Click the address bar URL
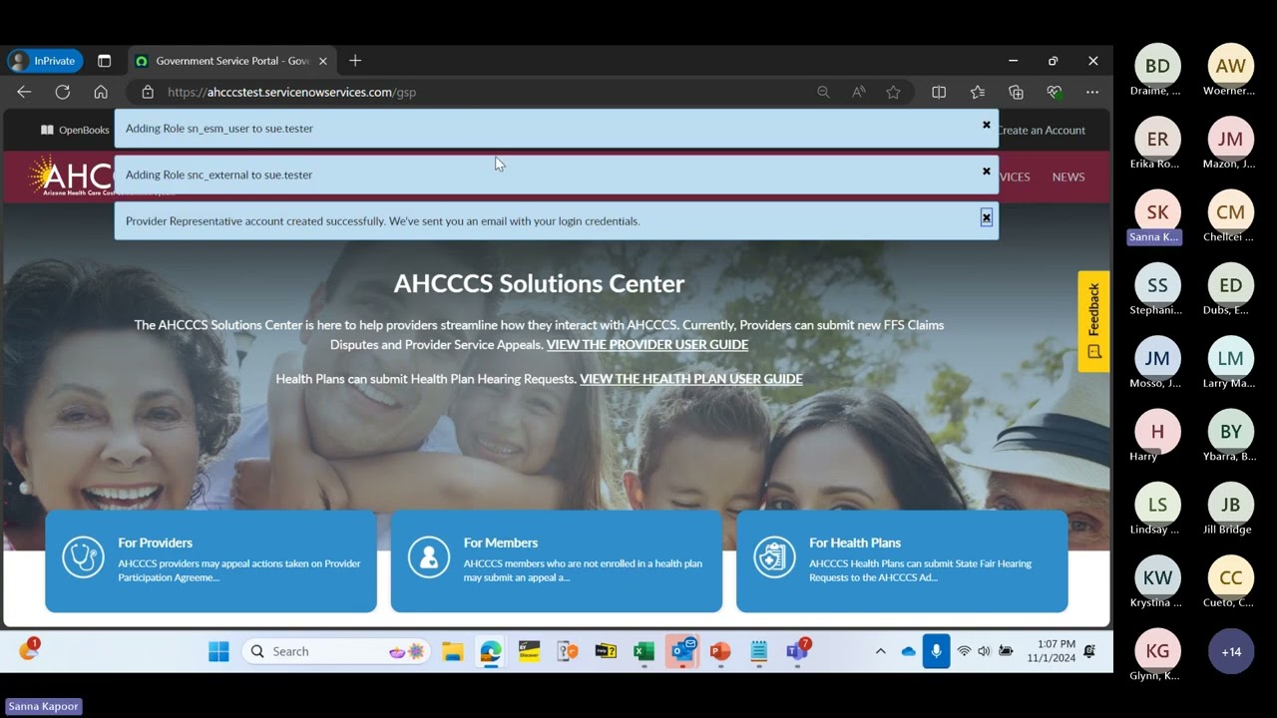This screenshot has height=718, width=1277. coord(291,92)
